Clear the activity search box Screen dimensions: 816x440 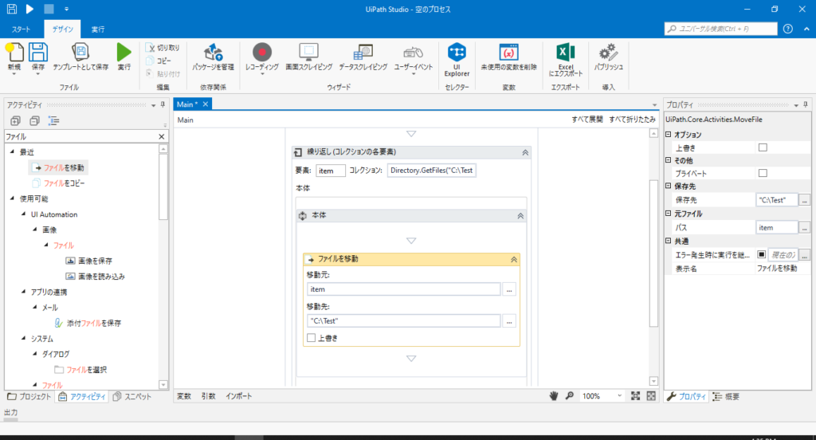161,136
